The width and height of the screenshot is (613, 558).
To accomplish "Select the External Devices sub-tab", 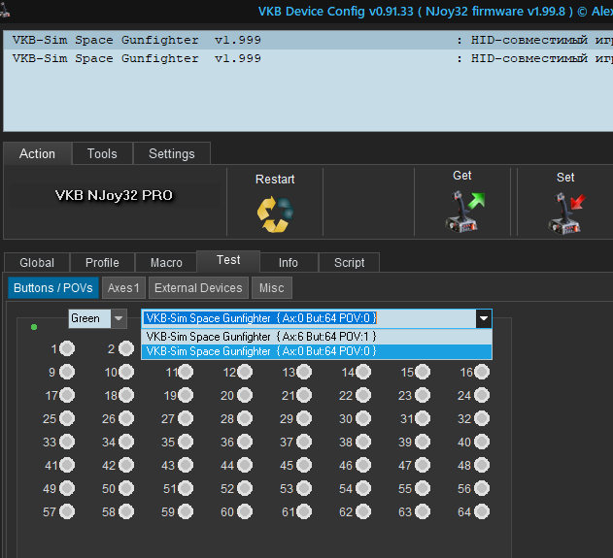I will click(x=198, y=288).
